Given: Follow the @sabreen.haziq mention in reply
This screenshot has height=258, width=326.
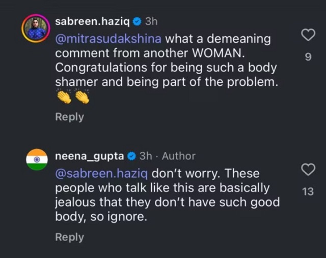Looking at the screenshot, I should coord(101,174).
